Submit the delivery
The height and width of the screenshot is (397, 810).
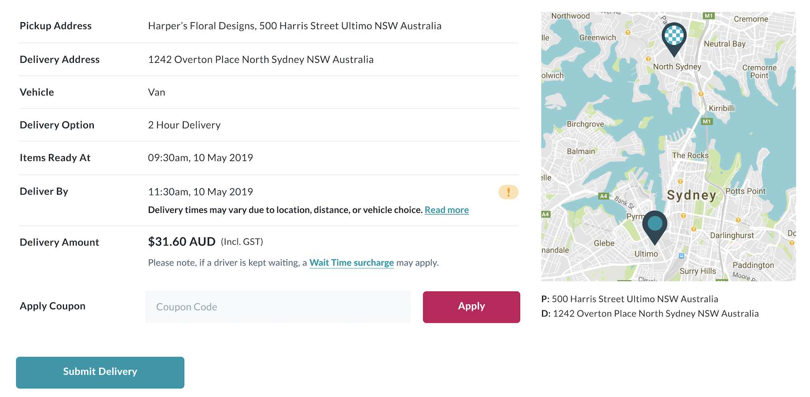pos(100,373)
